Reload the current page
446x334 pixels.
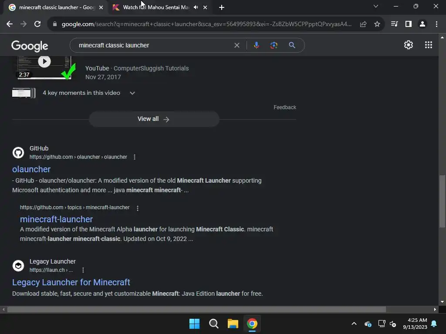click(x=37, y=24)
